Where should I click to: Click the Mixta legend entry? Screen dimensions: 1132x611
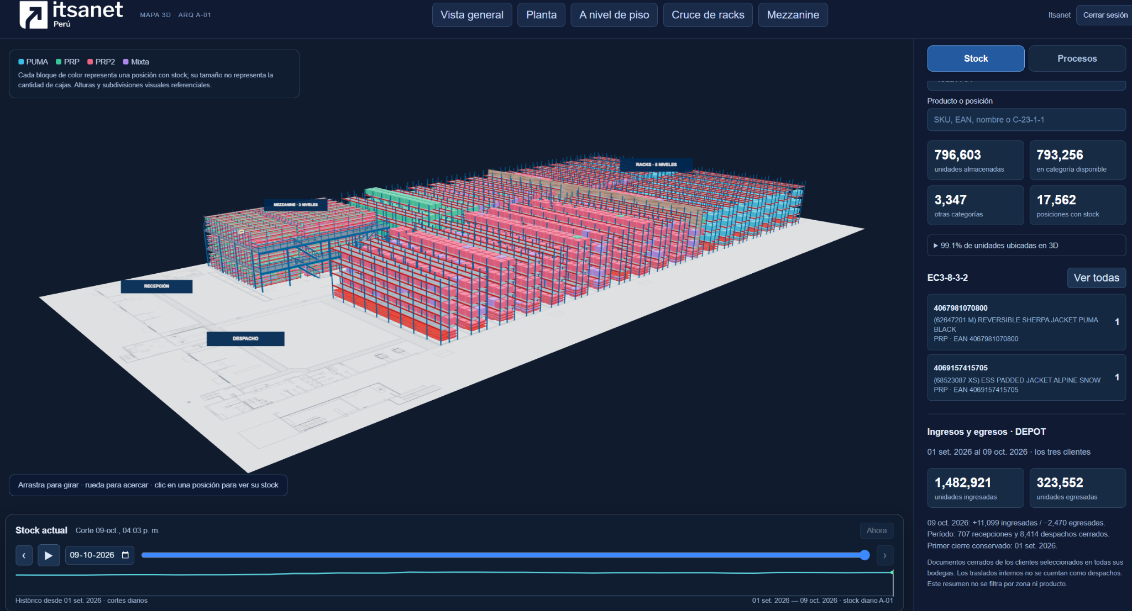tap(136, 62)
